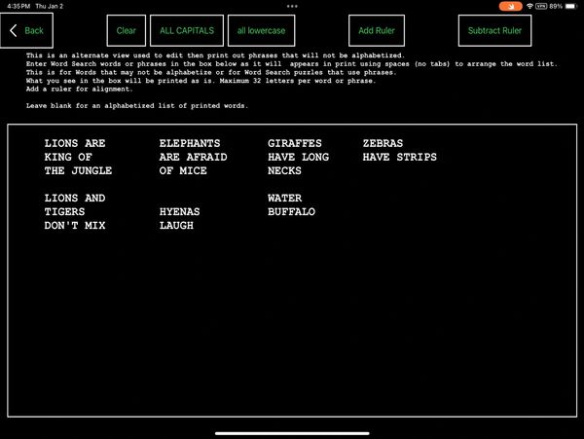584x439 pixels.
Task: Tap the status bar clock time
Action: click(x=18, y=6)
